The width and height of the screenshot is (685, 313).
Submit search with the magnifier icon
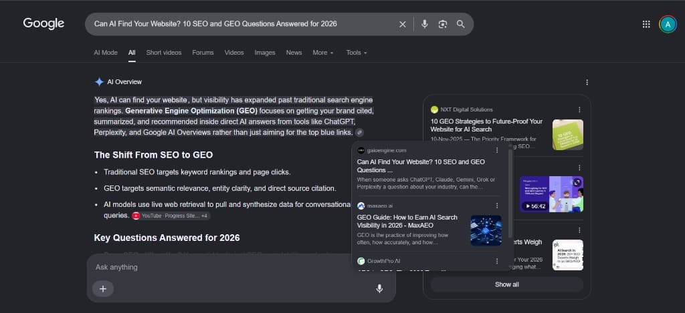click(x=460, y=24)
